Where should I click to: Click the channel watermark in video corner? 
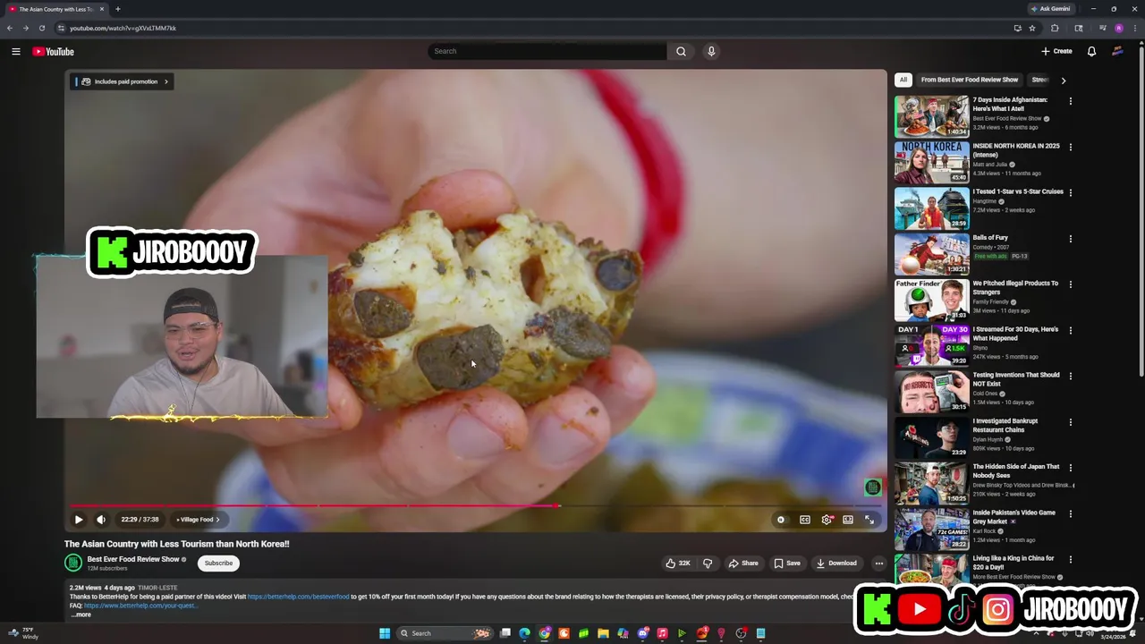coord(873,487)
